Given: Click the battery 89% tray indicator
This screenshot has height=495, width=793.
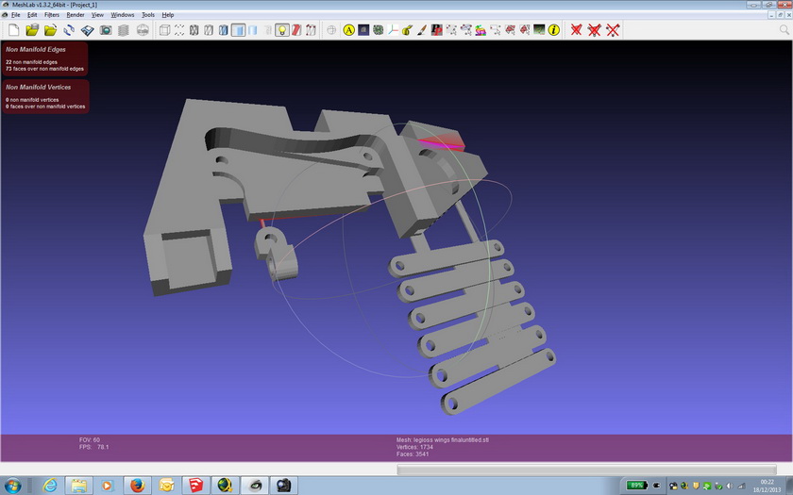Looking at the screenshot, I should coord(636,486).
